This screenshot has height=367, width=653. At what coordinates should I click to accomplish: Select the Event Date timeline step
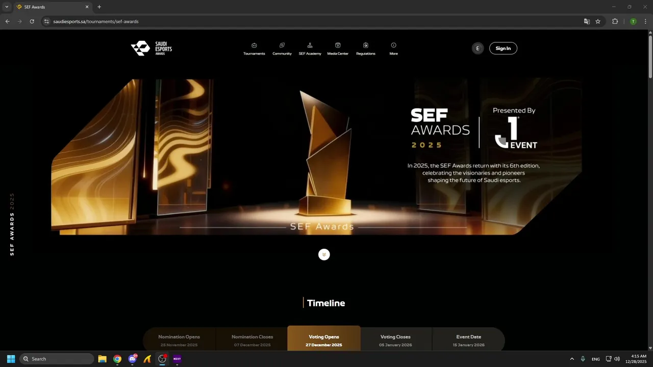(468, 340)
